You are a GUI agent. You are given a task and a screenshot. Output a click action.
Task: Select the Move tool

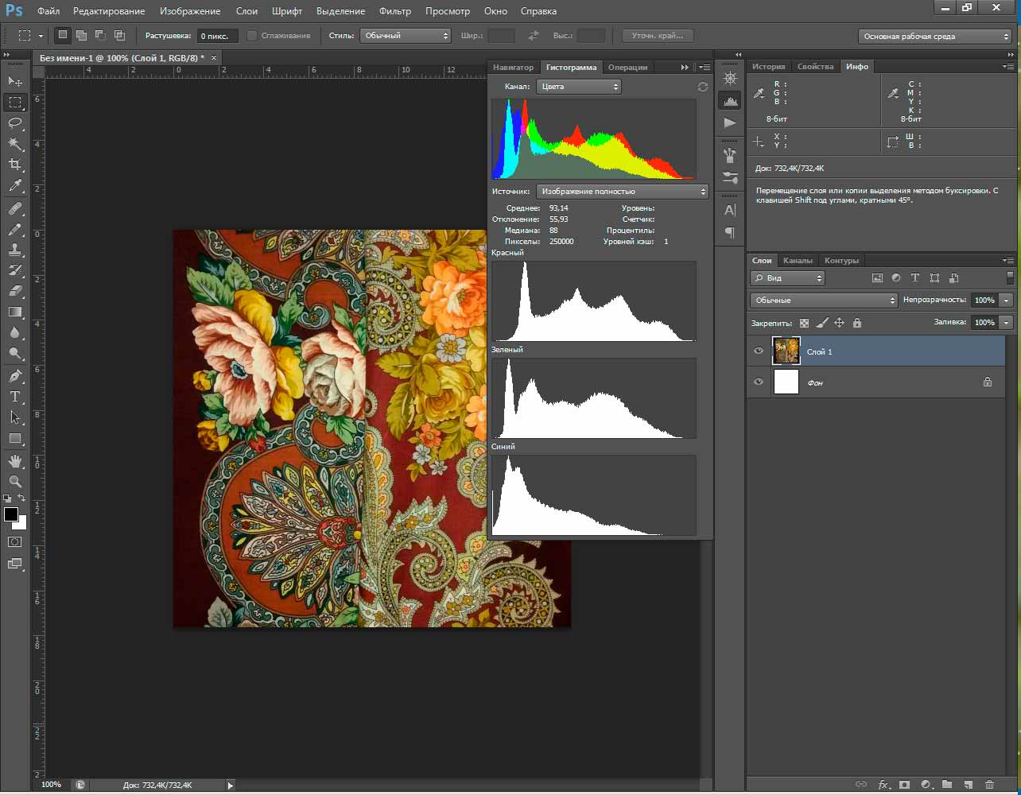tap(15, 81)
